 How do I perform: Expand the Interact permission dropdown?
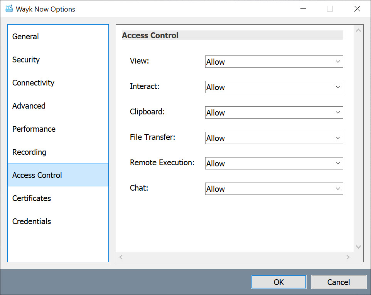point(274,87)
